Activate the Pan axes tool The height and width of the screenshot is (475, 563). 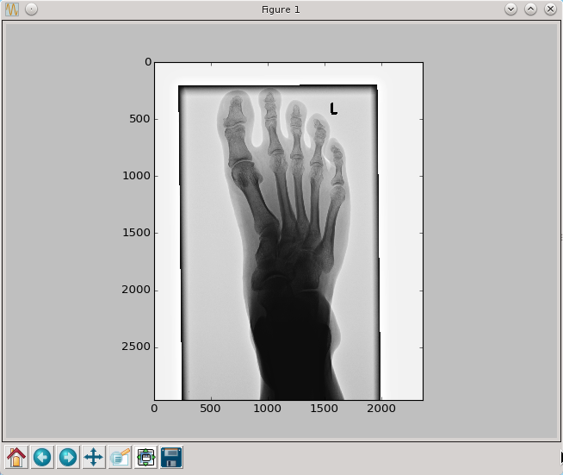(x=93, y=457)
